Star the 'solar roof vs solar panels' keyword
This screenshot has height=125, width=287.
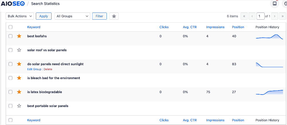tap(19, 50)
